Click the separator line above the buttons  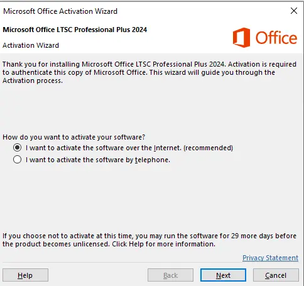[x=151, y=263]
